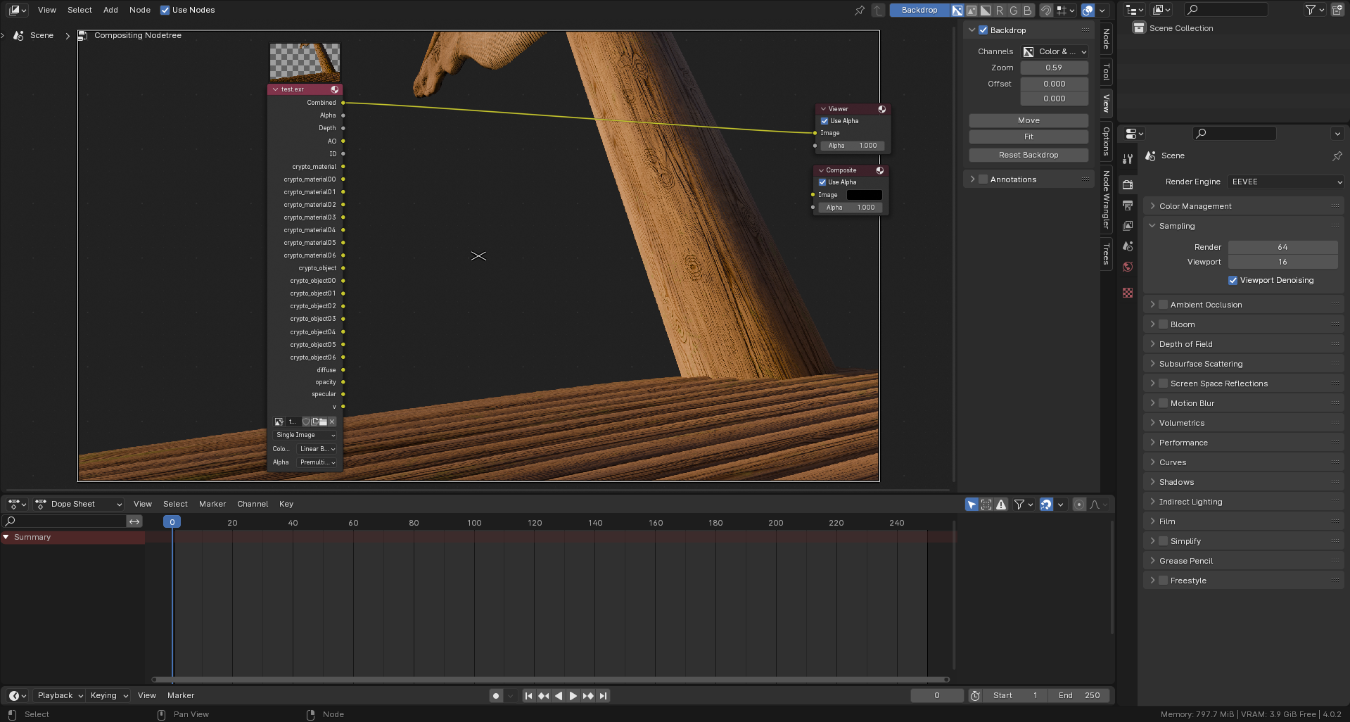The width and height of the screenshot is (1350, 722).
Task: Open the Node menu in node editor
Action: pyautogui.click(x=140, y=10)
